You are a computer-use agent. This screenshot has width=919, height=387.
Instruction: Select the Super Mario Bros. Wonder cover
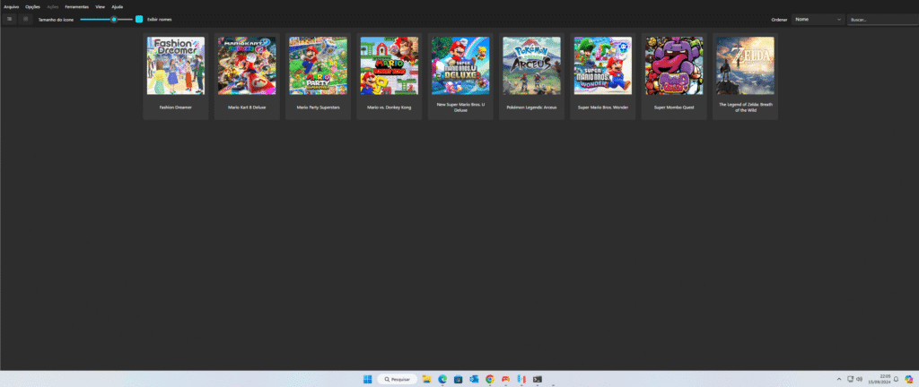[603, 65]
